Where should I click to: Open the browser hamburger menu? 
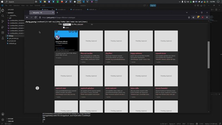[207, 17]
